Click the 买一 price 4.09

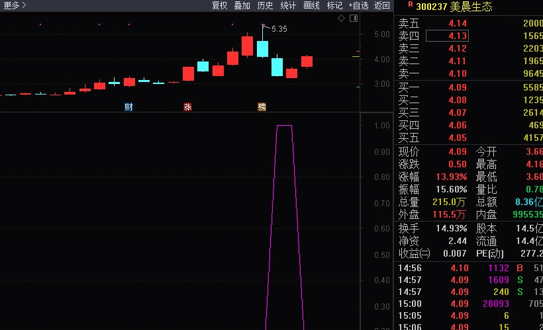click(458, 87)
